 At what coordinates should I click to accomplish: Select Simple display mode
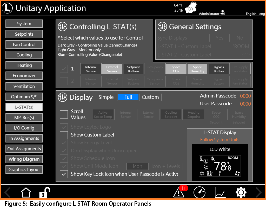click(106, 97)
